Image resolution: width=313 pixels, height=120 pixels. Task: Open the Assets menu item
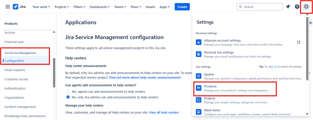tap(150, 7)
